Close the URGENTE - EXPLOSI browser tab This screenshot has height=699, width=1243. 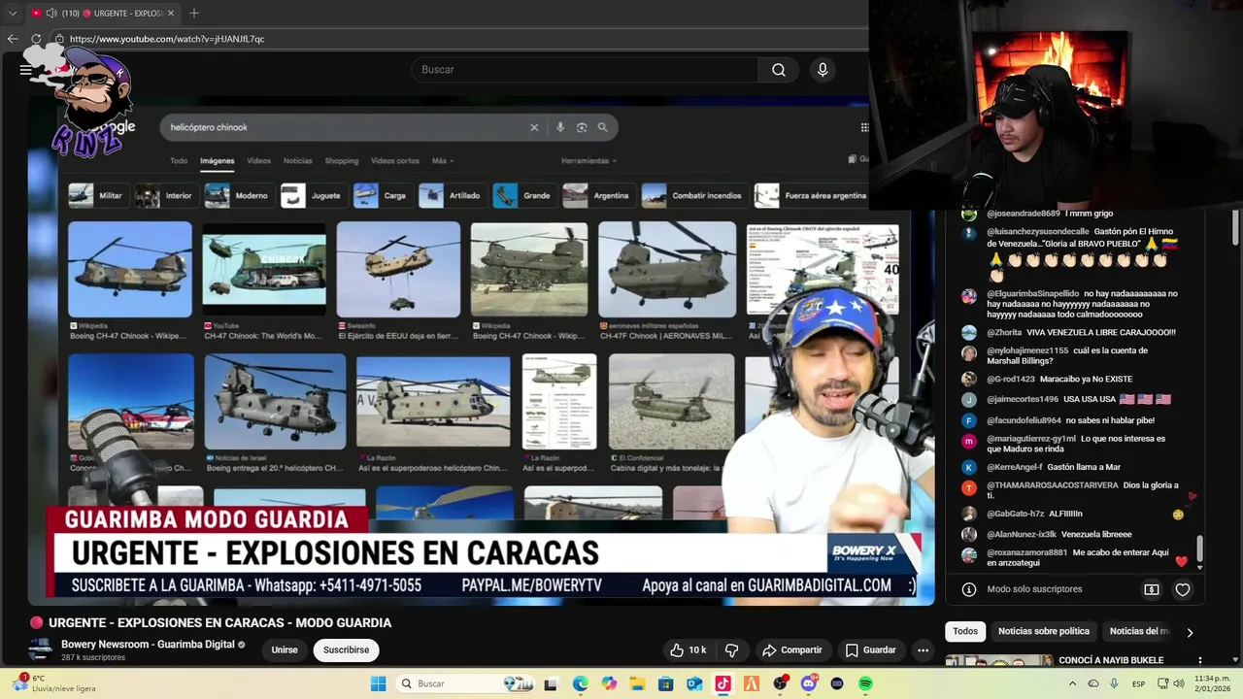tap(171, 13)
